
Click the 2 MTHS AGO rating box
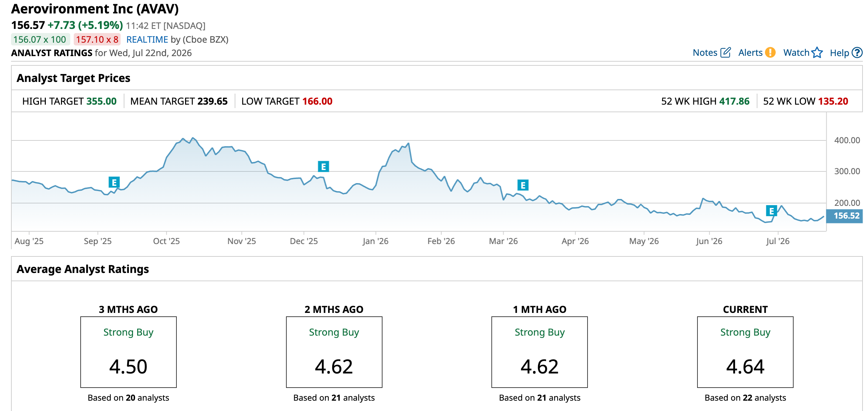coord(334,352)
